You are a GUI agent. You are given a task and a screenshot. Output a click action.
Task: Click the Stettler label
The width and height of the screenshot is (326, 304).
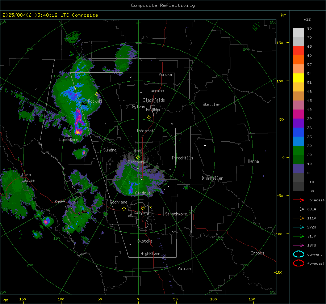(x=211, y=104)
